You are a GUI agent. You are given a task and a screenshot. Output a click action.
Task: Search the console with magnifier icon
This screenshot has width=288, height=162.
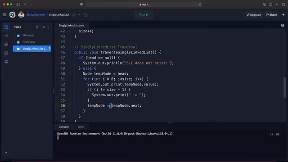[x=271, y=135]
